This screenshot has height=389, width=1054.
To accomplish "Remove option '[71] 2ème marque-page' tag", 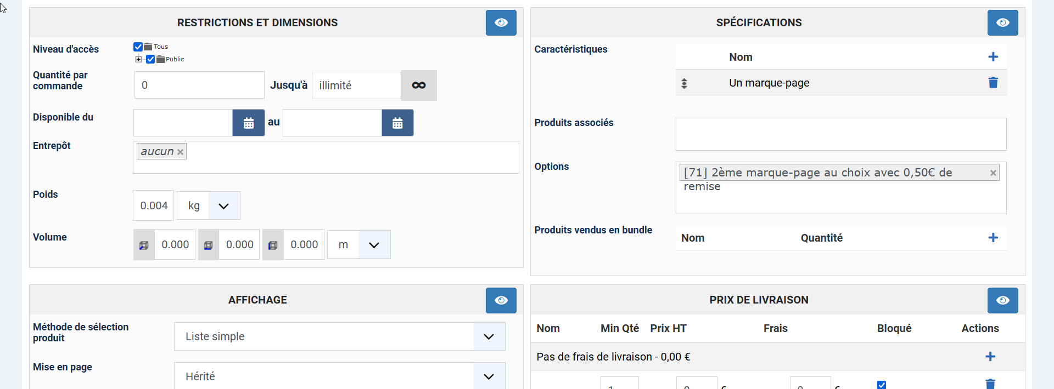I will click(x=993, y=173).
